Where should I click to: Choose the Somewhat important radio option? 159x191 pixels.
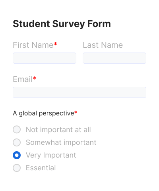click(x=17, y=142)
